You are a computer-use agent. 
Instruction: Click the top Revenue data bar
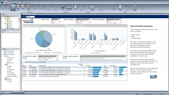point(97,67)
